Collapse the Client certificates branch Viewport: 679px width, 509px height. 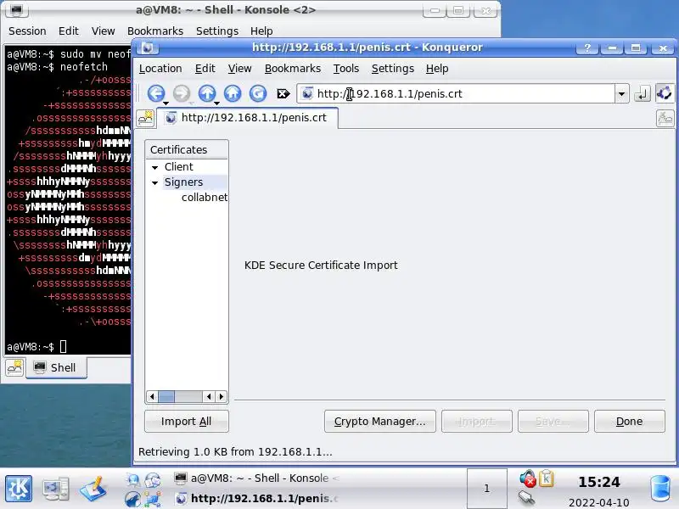click(x=155, y=167)
